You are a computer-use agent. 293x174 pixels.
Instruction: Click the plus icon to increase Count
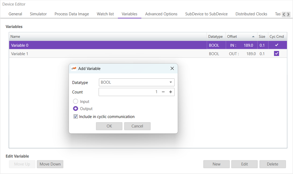pyautogui.click(x=171, y=92)
